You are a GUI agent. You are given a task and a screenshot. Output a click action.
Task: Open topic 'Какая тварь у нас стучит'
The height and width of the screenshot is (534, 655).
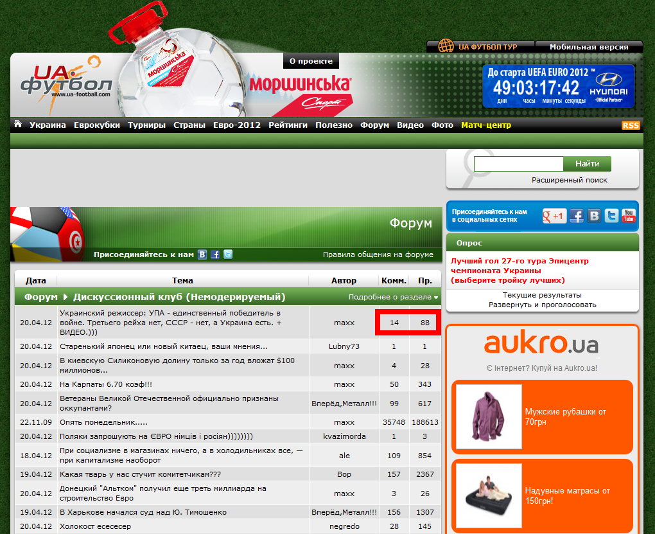pos(140,474)
